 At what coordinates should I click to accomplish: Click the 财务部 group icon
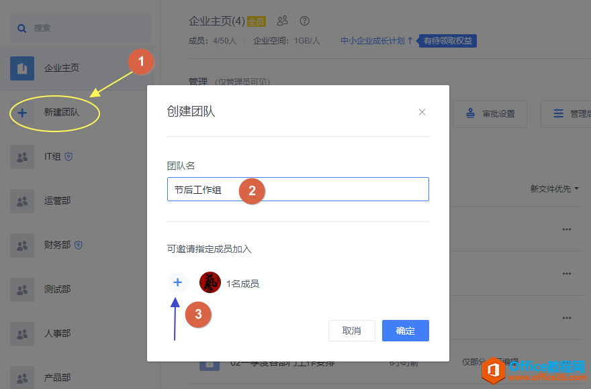pyautogui.click(x=22, y=245)
